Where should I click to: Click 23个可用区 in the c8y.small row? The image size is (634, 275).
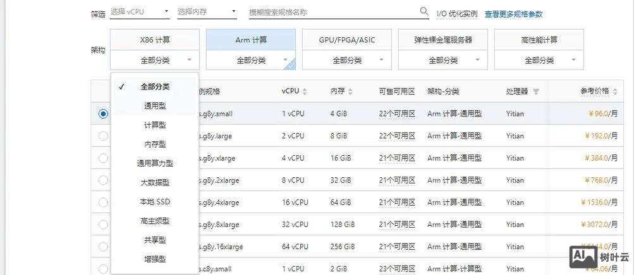[x=397, y=269]
